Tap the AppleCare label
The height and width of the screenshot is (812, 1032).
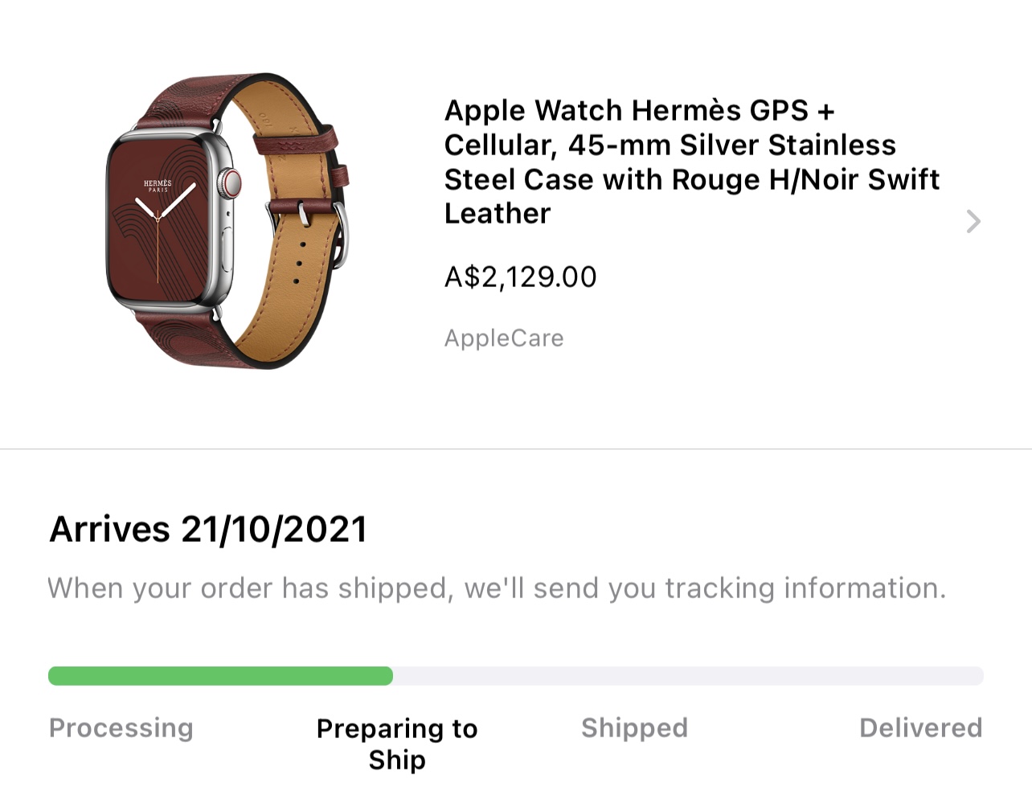504,338
